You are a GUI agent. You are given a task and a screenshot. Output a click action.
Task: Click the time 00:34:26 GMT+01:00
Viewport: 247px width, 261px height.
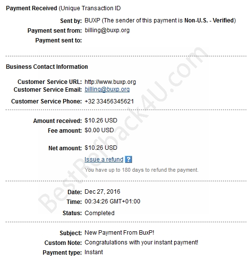pos(112,201)
